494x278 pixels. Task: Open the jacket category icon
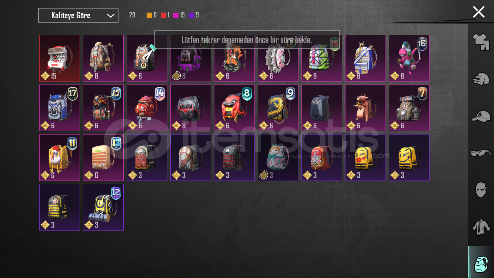[x=481, y=227]
